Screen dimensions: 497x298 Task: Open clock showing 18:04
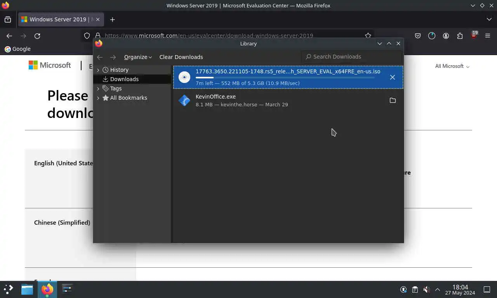pyautogui.click(x=460, y=289)
